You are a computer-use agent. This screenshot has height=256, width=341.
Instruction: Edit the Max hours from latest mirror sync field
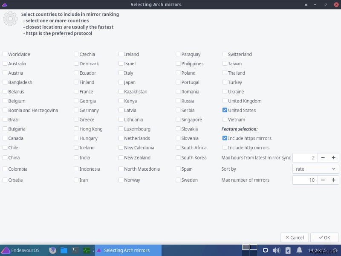[x=304, y=157]
